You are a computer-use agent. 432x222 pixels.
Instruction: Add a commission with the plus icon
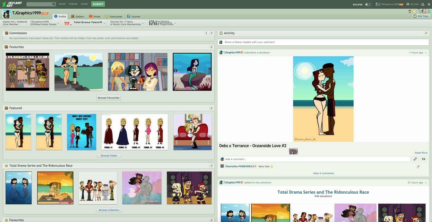(x=206, y=33)
